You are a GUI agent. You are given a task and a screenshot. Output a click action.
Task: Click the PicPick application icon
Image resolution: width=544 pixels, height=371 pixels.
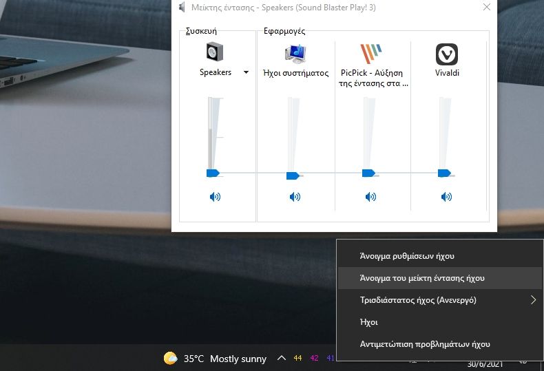pyautogui.click(x=370, y=54)
